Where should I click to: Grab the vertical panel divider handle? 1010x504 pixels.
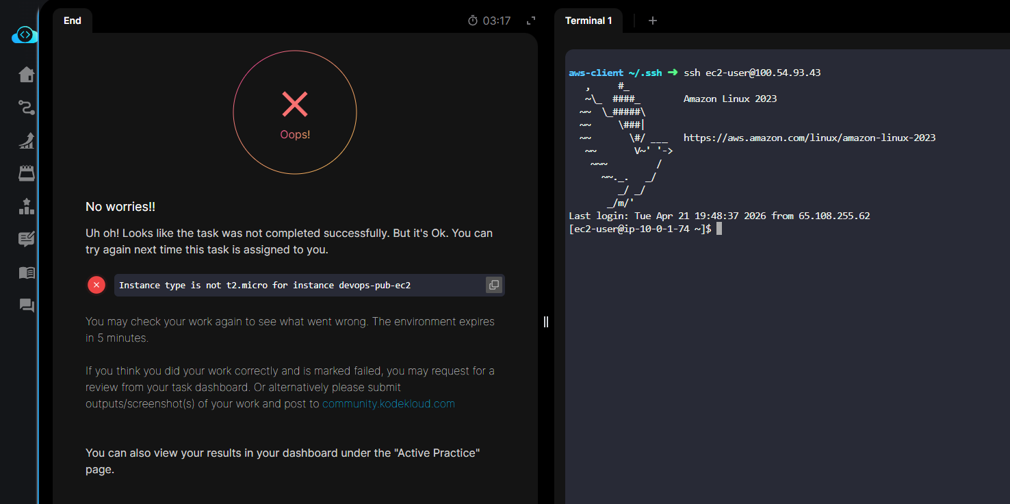pos(545,322)
